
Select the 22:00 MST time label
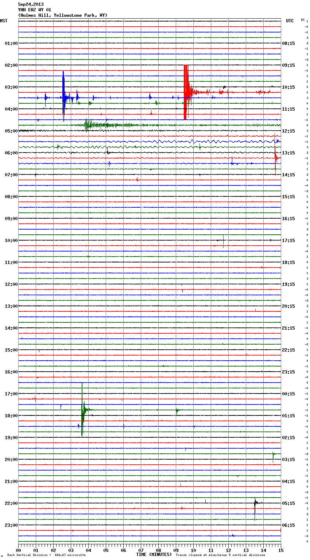(11, 503)
